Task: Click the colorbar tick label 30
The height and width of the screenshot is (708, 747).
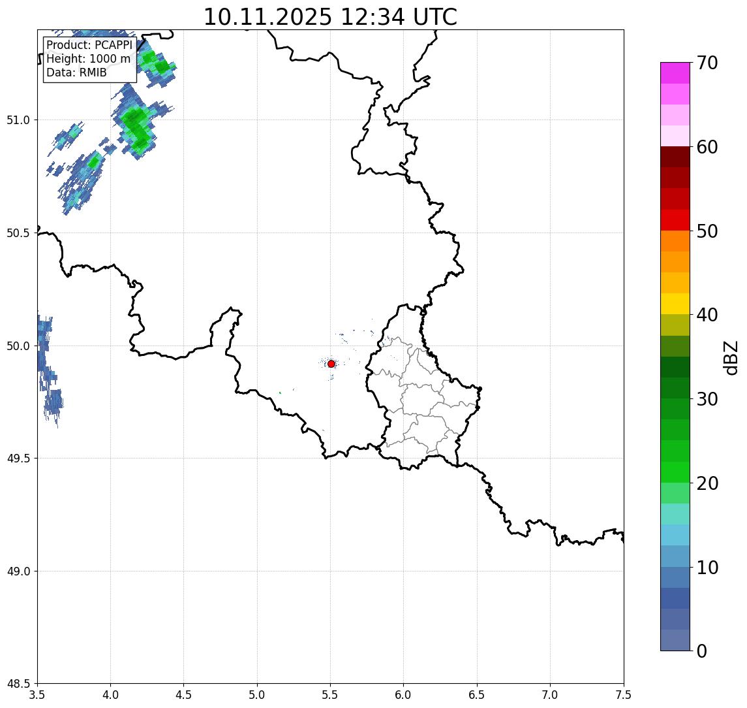Action: [x=707, y=399]
